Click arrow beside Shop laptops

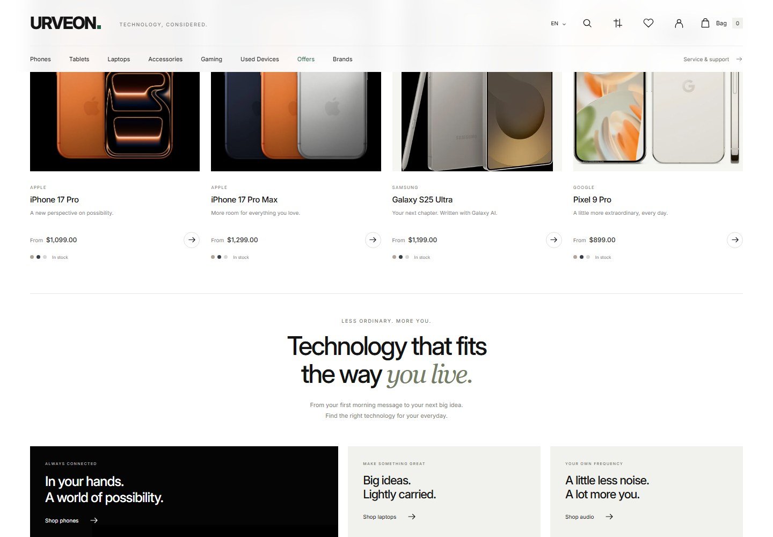pyautogui.click(x=412, y=517)
